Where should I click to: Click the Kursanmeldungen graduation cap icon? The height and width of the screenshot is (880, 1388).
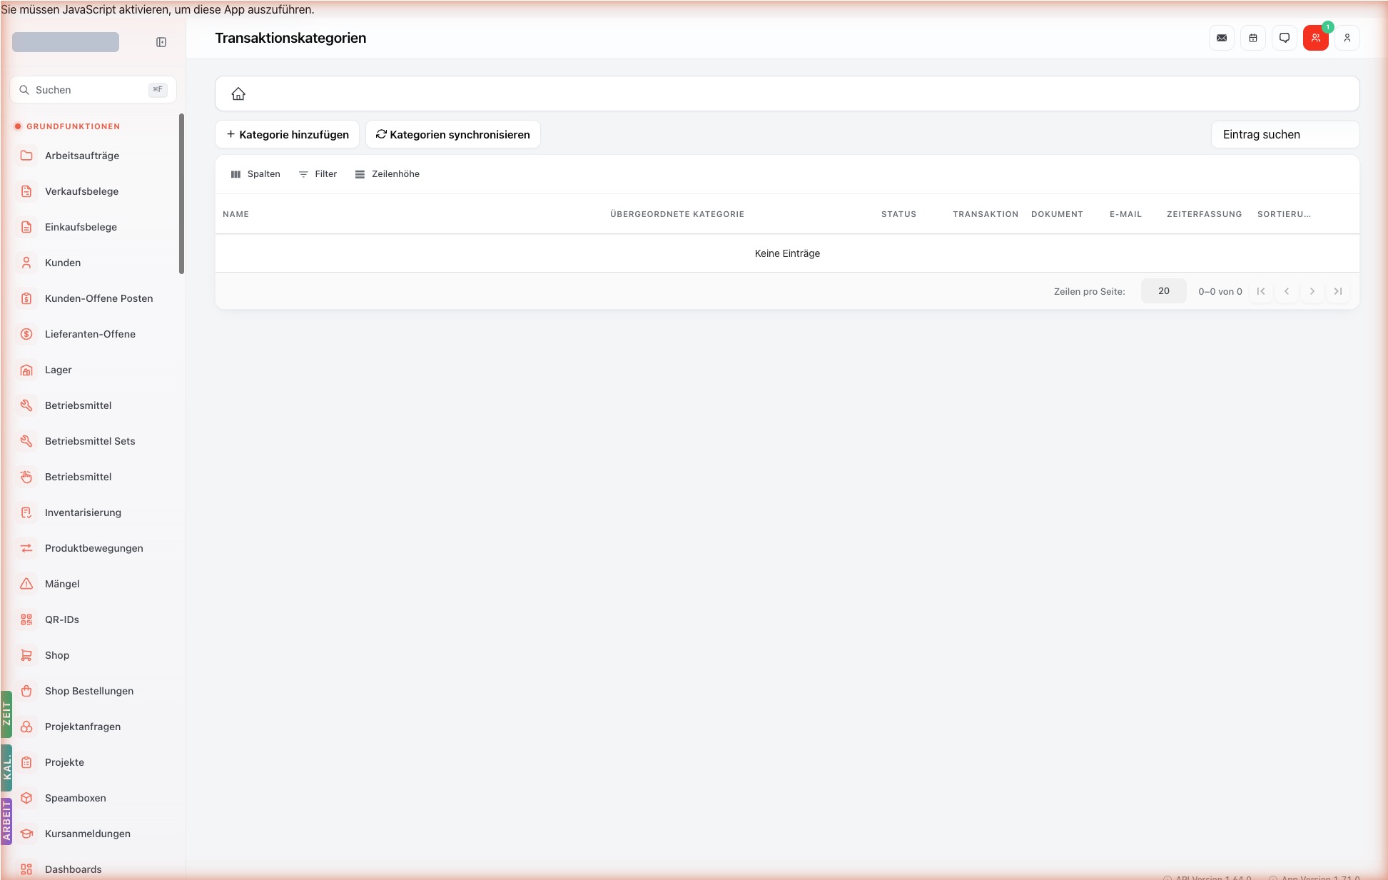tap(26, 834)
